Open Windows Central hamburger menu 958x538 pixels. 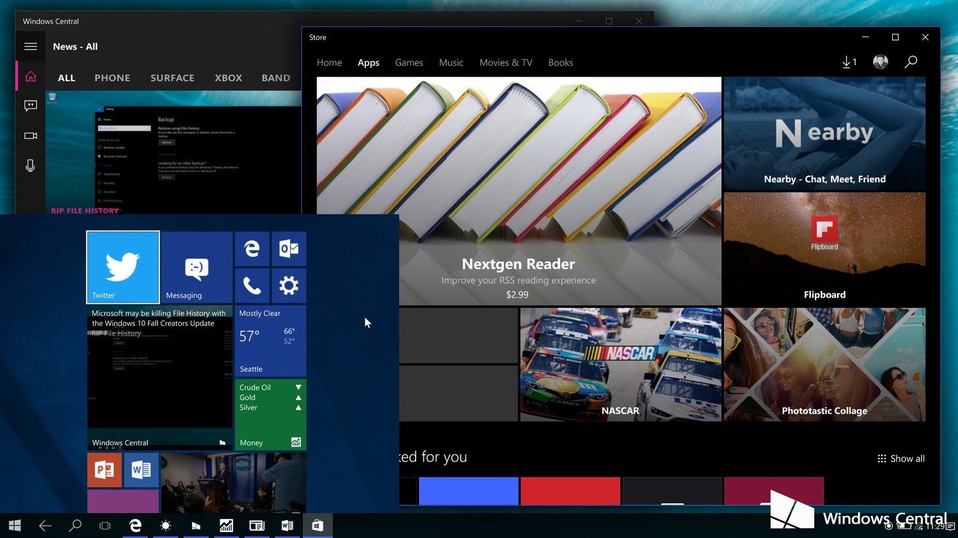(31, 47)
